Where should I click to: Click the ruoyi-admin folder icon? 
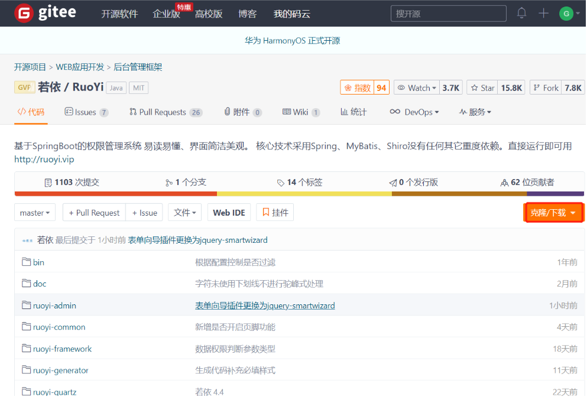(26, 305)
